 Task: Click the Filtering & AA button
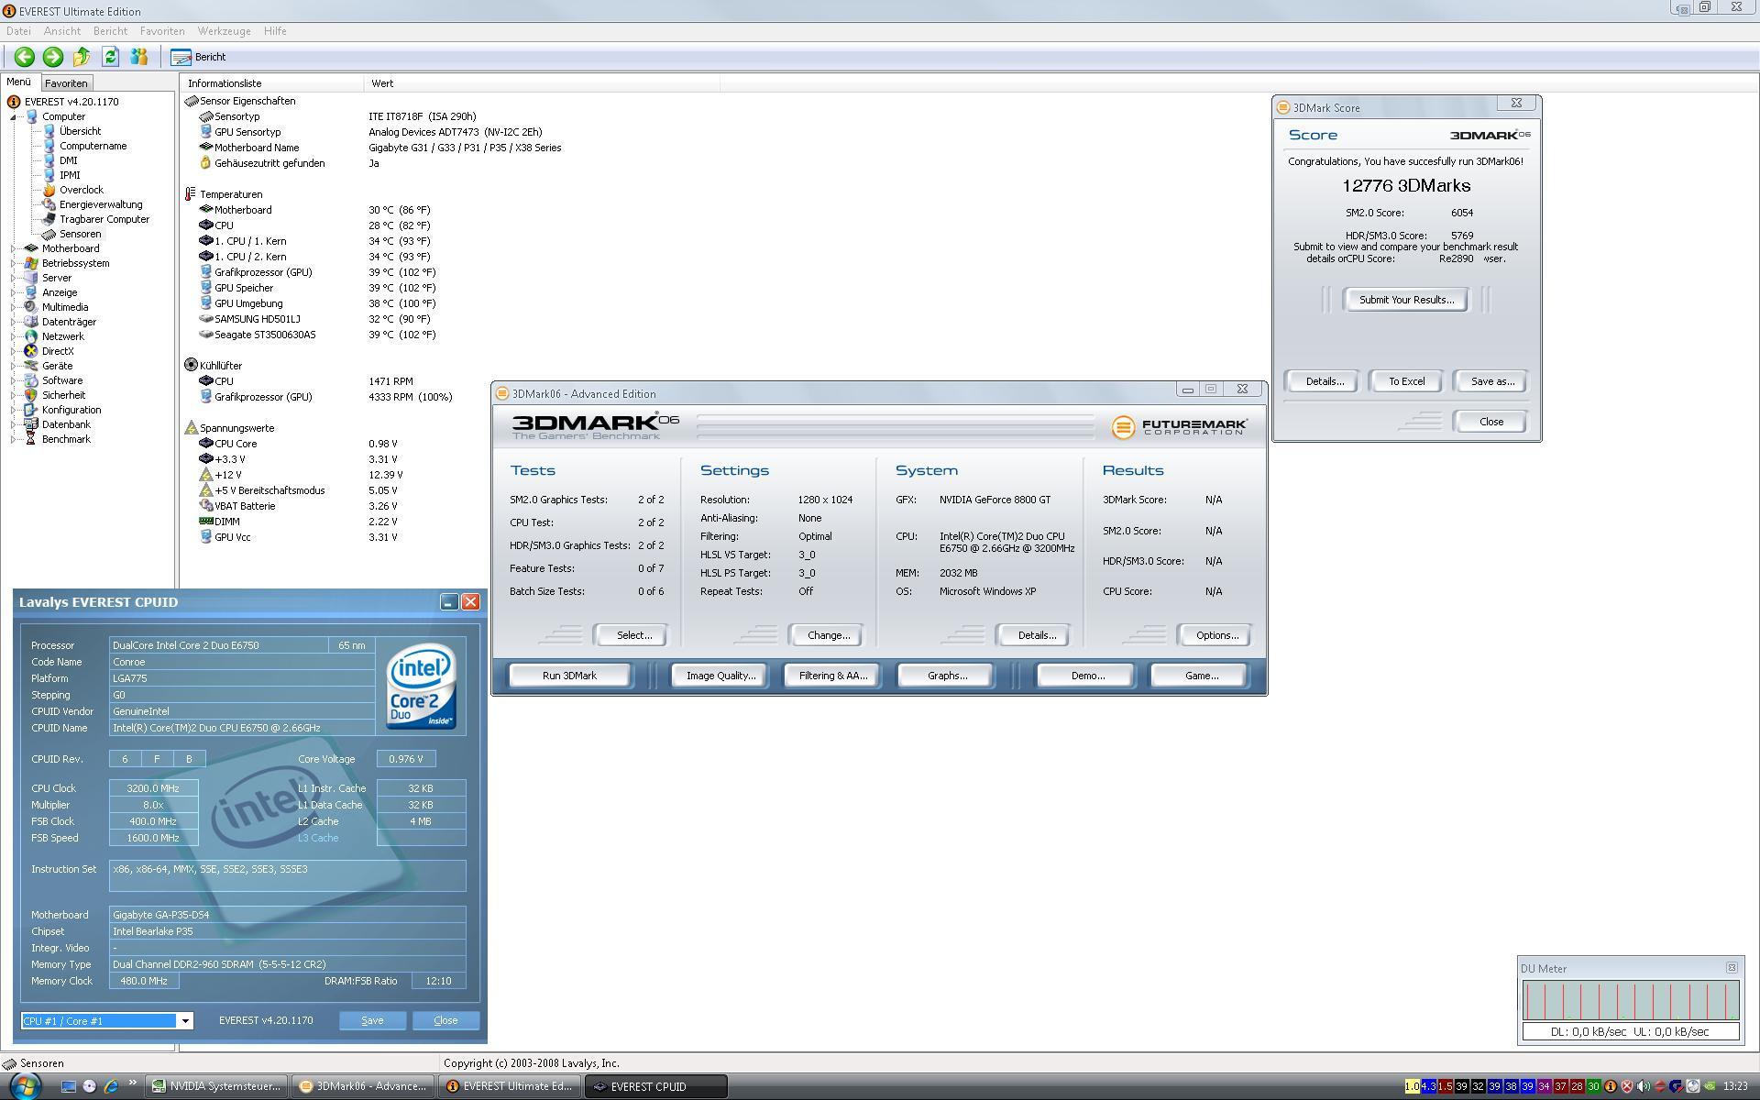832,676
